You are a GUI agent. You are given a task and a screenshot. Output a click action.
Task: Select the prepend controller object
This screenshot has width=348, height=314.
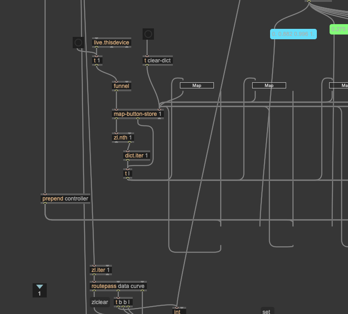point(65,199)
